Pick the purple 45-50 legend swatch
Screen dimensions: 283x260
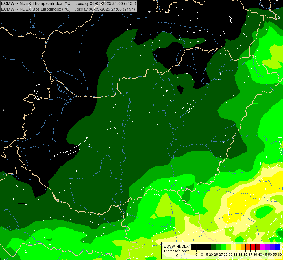(x=268, y=247)
